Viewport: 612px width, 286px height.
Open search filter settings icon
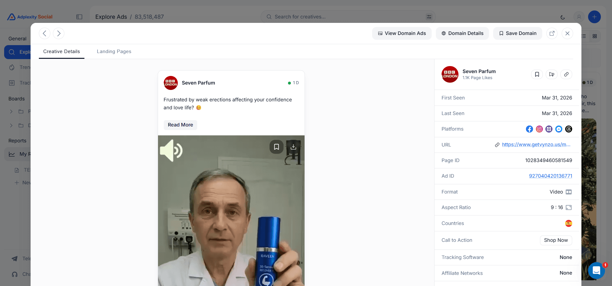pyautogui.click(x=429, y=17)
